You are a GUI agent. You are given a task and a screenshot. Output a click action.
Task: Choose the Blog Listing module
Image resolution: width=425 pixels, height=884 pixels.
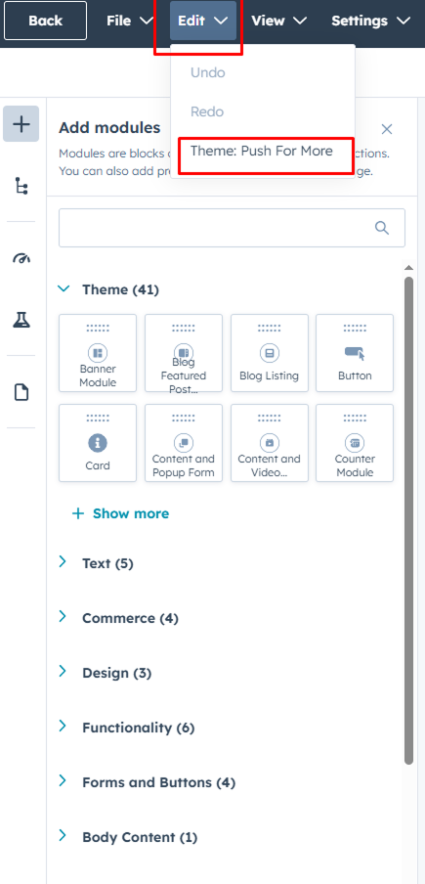click(269, 353)
